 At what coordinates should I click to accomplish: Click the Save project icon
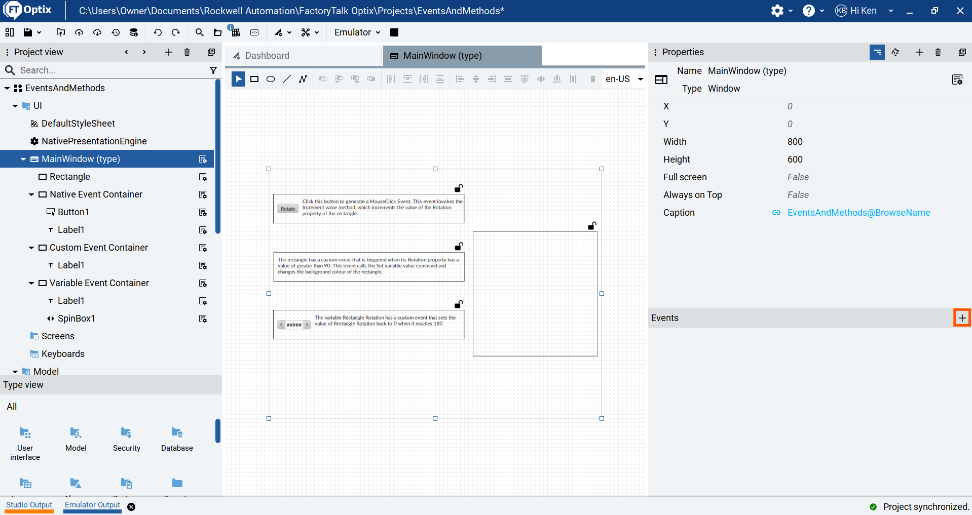(x=28, y=32)
